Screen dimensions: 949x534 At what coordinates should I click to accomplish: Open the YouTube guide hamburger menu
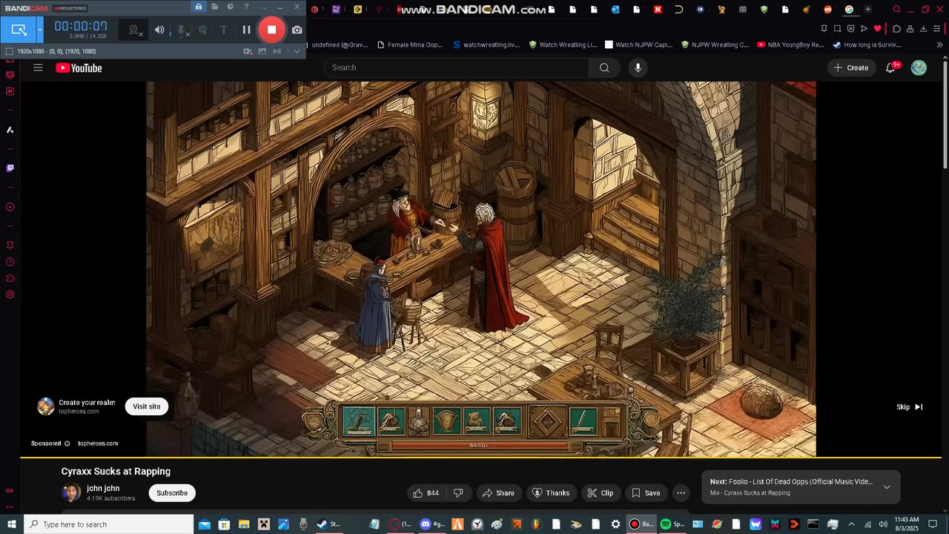[x=38, y=67]
